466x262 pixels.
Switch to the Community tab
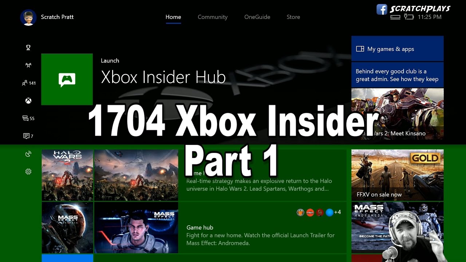pyautogui.click(x=213, y=17)
